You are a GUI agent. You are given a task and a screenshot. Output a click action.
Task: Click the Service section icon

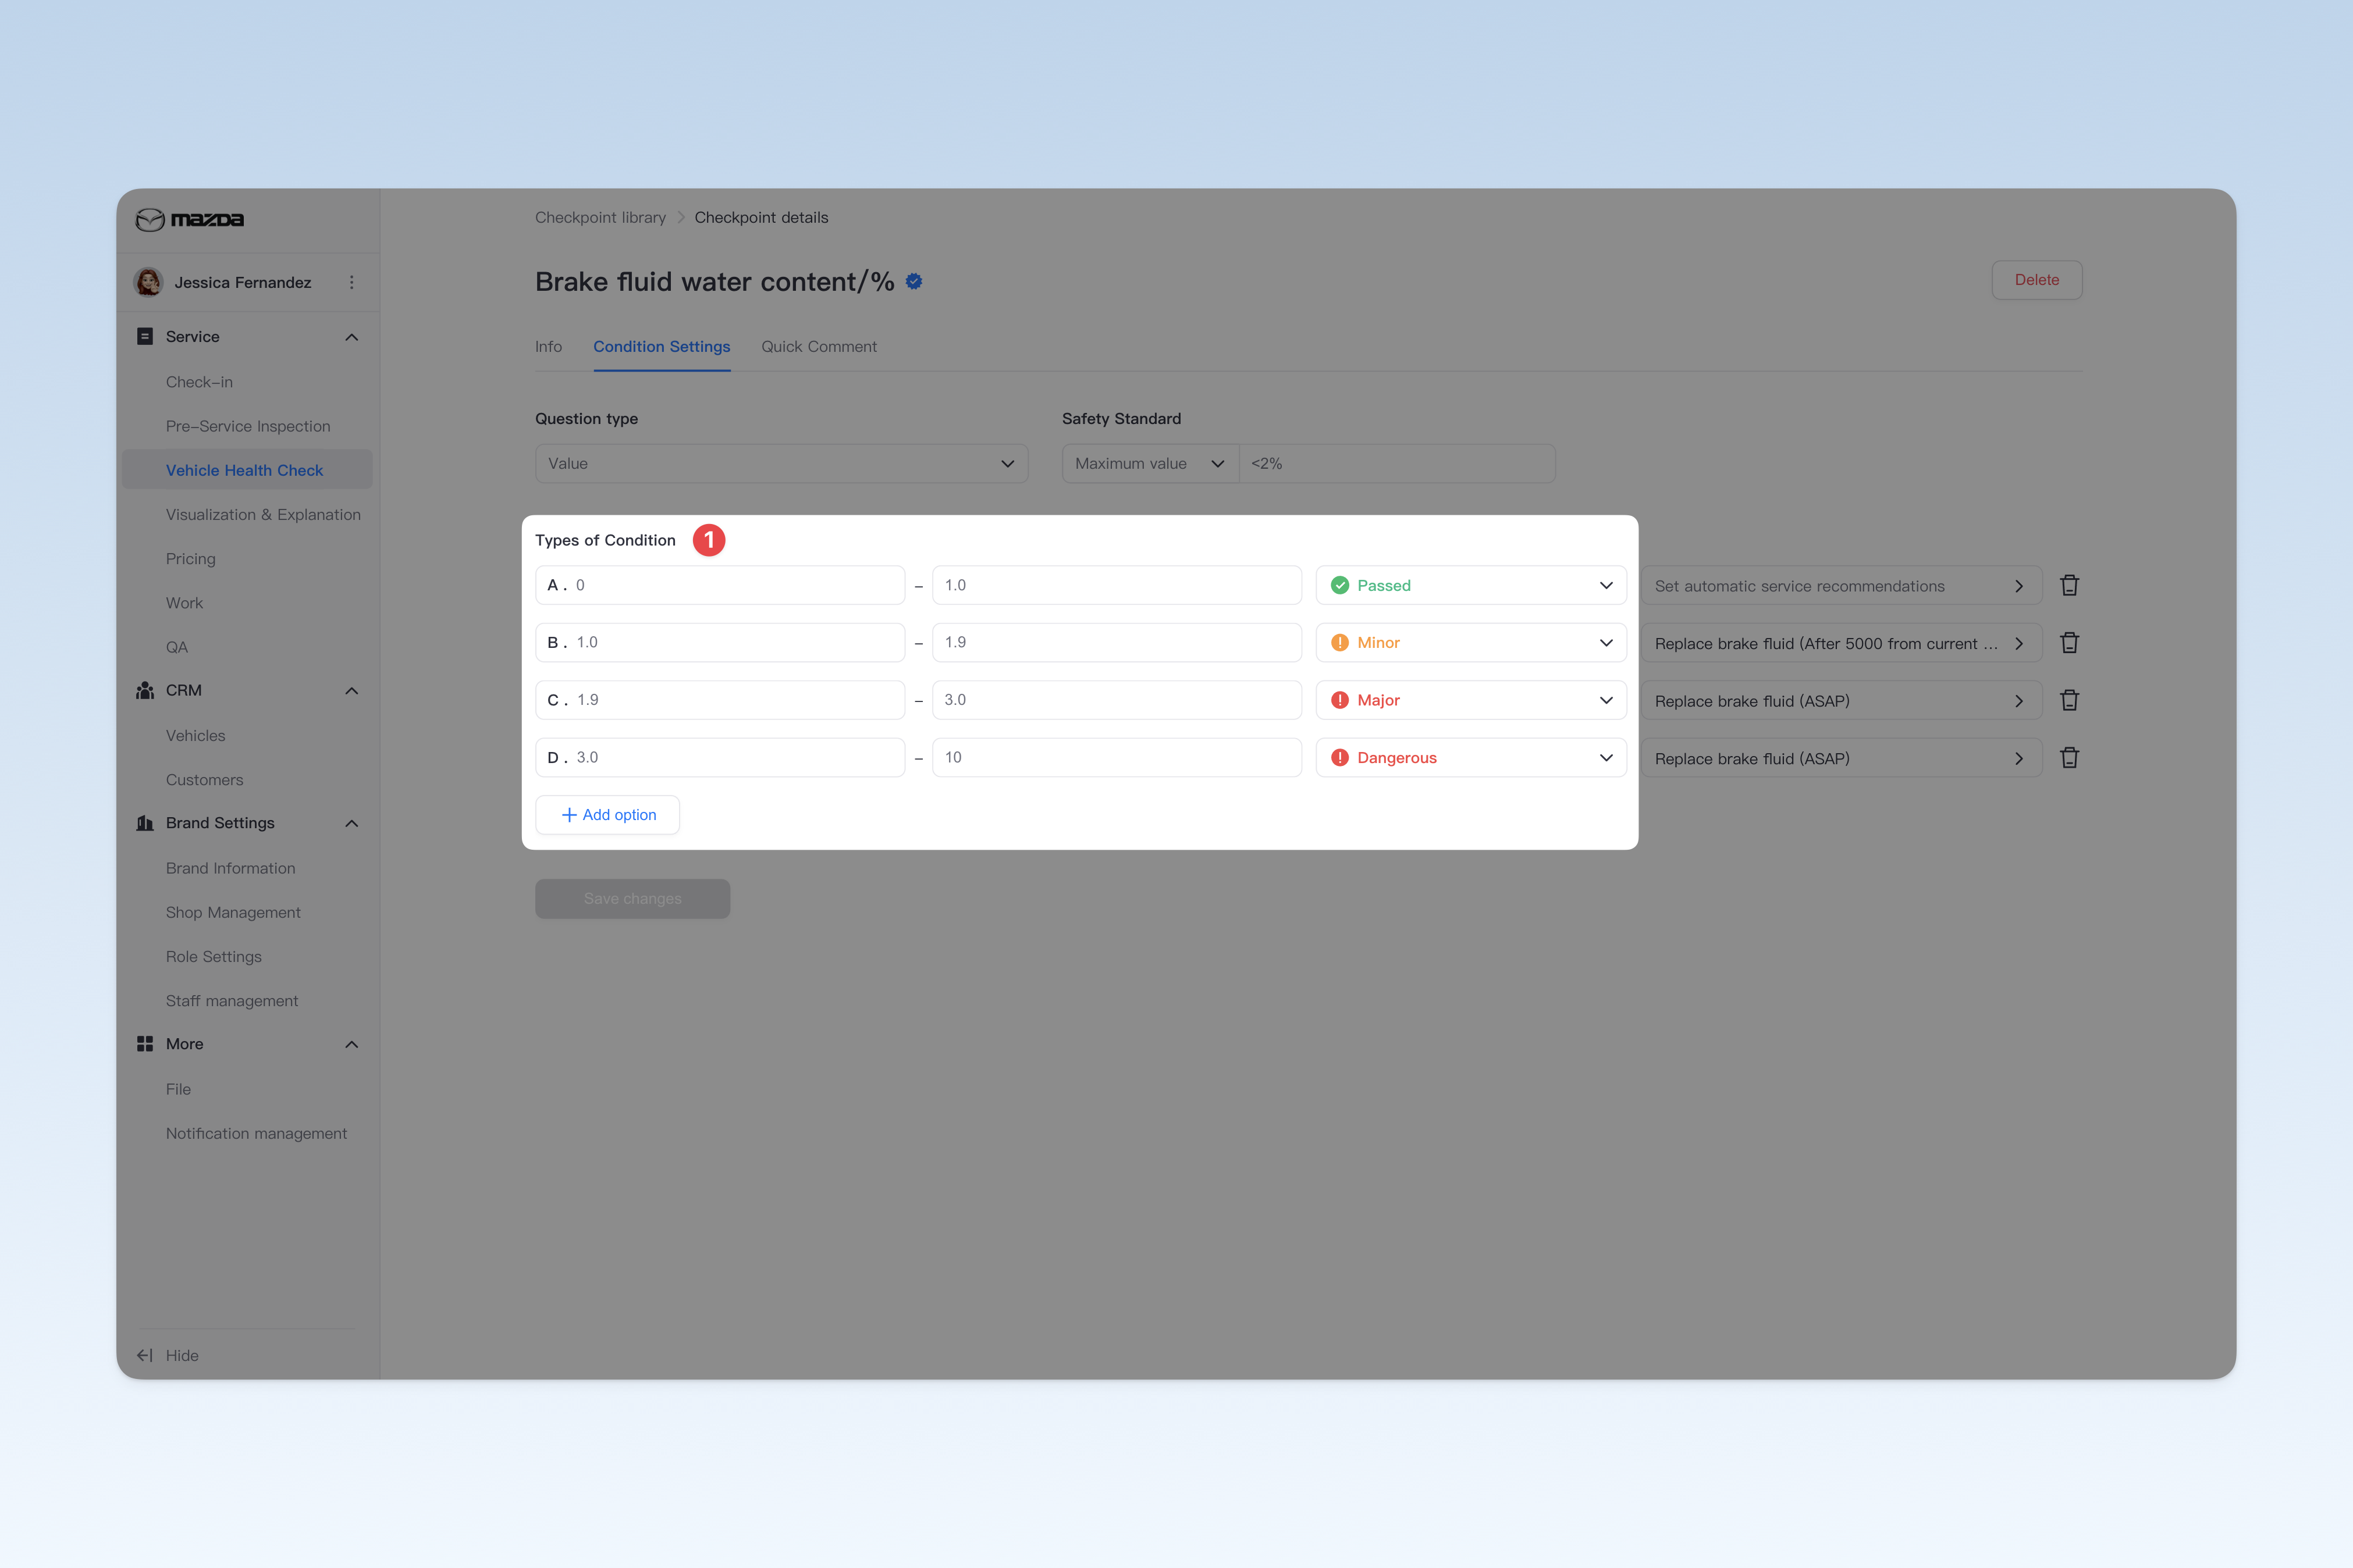click(145, 336)
